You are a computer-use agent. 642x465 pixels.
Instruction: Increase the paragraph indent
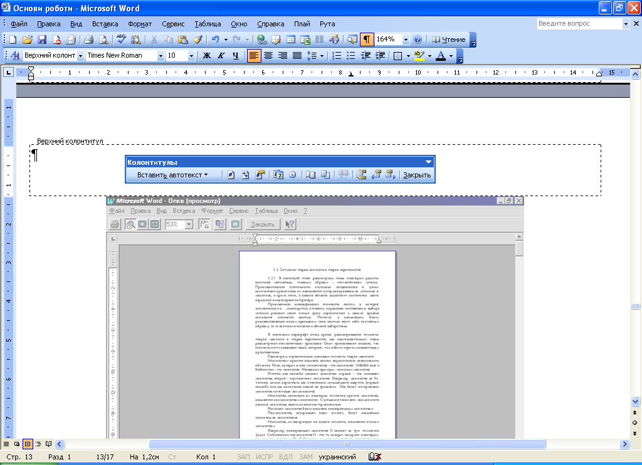pyautogui.click(x=381, y=56)
